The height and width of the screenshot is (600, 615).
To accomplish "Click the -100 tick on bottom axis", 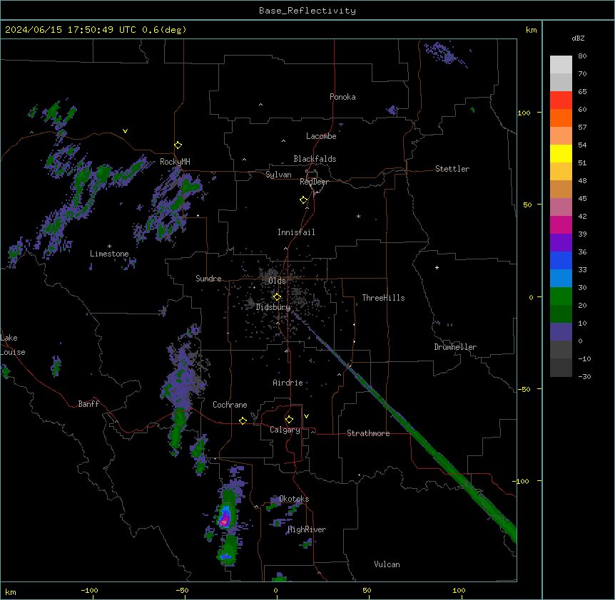I will point(90,590).
